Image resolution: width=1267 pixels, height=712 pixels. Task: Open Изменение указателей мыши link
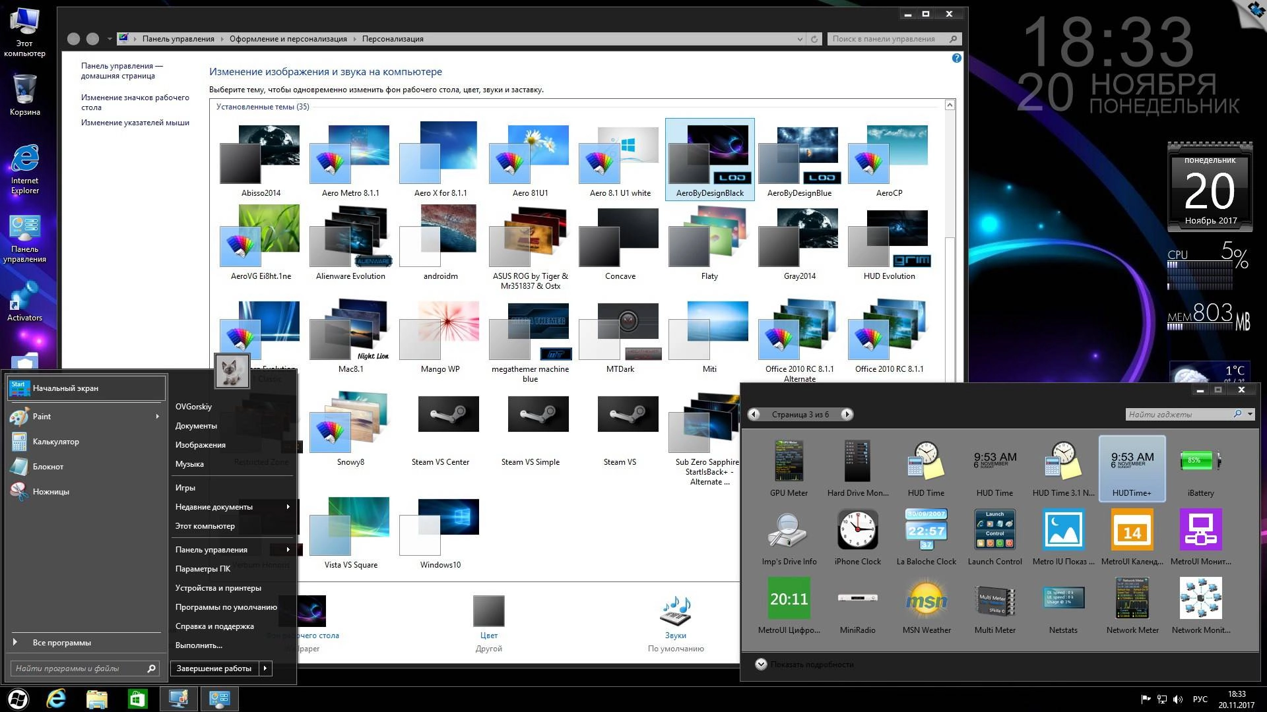click(x=135, y=122)
